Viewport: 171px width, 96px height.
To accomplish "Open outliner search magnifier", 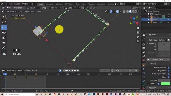I will tap(156, 8).
